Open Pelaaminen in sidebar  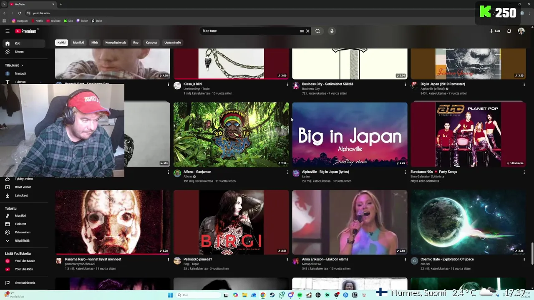[x=23, y=232]
